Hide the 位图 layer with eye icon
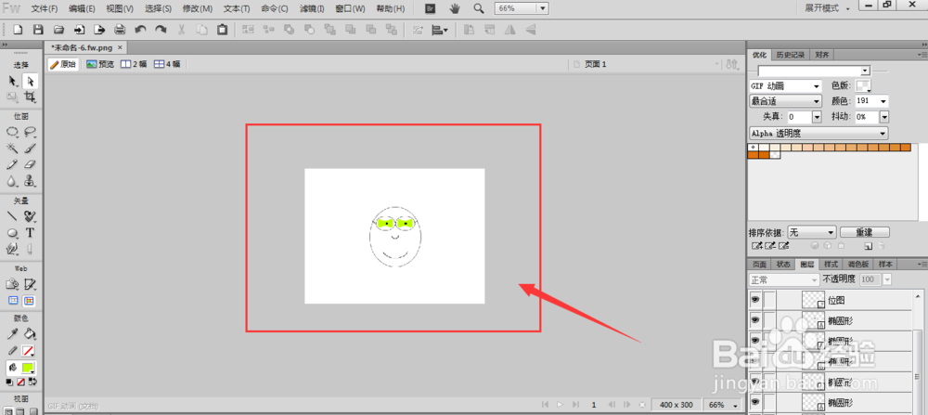The image size is (928, 415). pyautogui.click(x=754, y=301)
